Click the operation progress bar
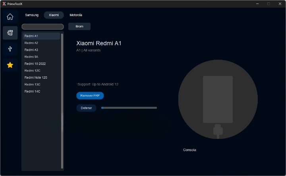 coord(129,108)
